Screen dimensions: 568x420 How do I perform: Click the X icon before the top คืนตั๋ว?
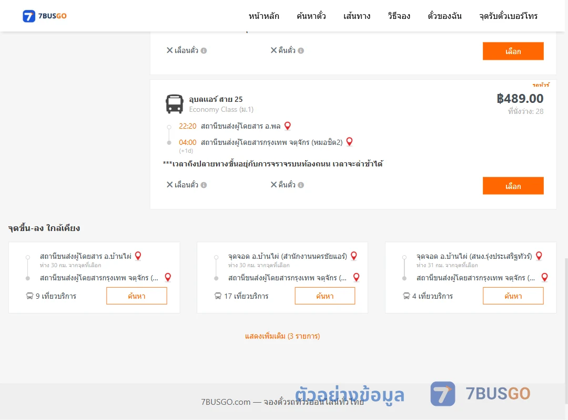(x=274, y=50)
